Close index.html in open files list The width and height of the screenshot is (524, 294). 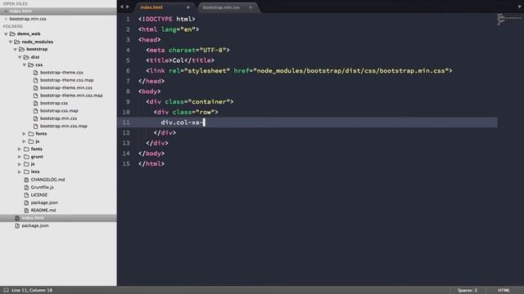(x=6, y=11)
